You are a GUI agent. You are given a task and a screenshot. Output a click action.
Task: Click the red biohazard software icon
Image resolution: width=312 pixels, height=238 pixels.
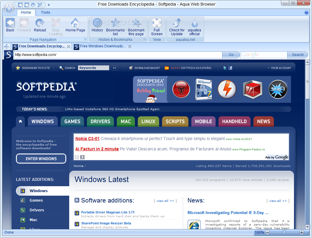[x=181, y=89]
